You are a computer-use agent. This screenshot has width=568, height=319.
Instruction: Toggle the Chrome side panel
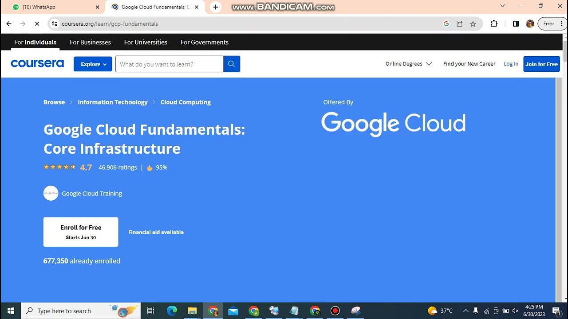point(516,24)
